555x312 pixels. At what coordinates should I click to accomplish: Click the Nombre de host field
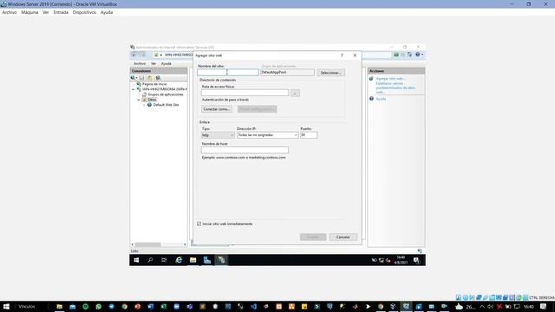pos(245,150)
